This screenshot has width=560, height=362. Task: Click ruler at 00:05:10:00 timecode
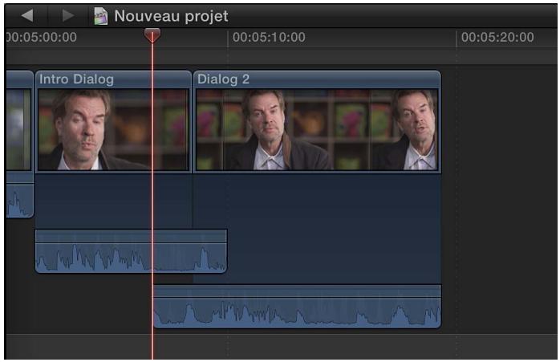269,37
